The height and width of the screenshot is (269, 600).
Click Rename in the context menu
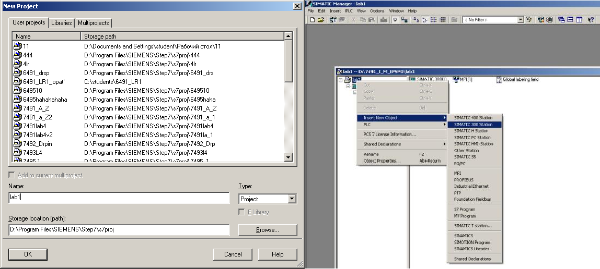pos(402,154)
